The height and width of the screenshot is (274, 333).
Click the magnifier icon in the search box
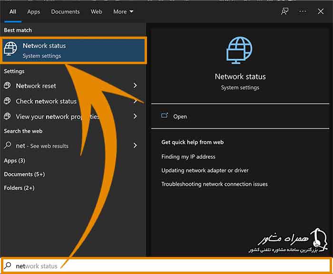pos(8,265)
